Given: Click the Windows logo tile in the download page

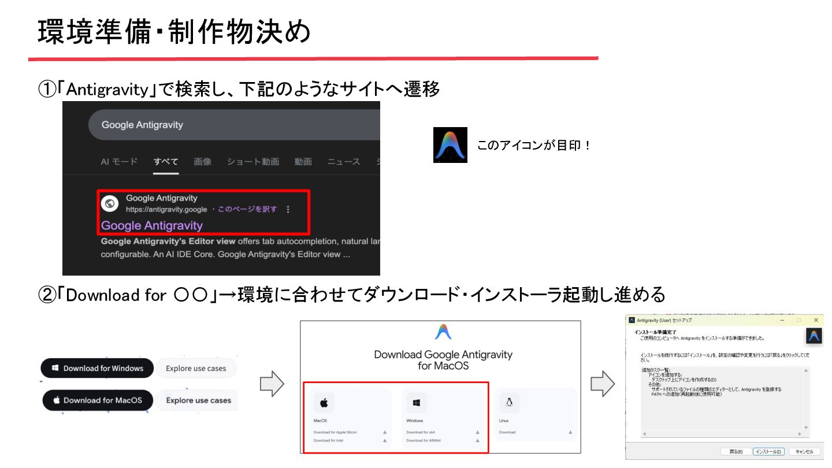Looking at the screenshot, I should pos(417,403).
